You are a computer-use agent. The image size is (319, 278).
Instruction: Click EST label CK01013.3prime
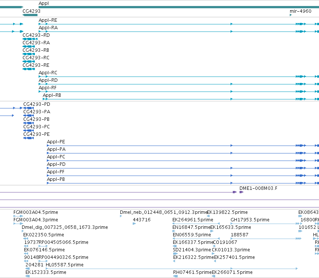coord(231,250)
